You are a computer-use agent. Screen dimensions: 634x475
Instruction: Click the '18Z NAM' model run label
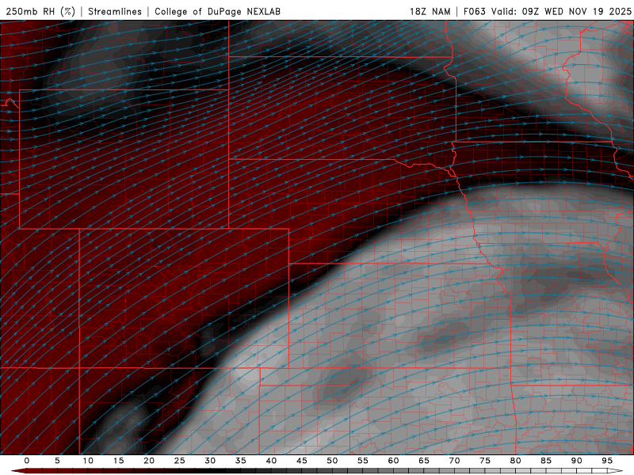pyautogui.click(x=430, y=11)
